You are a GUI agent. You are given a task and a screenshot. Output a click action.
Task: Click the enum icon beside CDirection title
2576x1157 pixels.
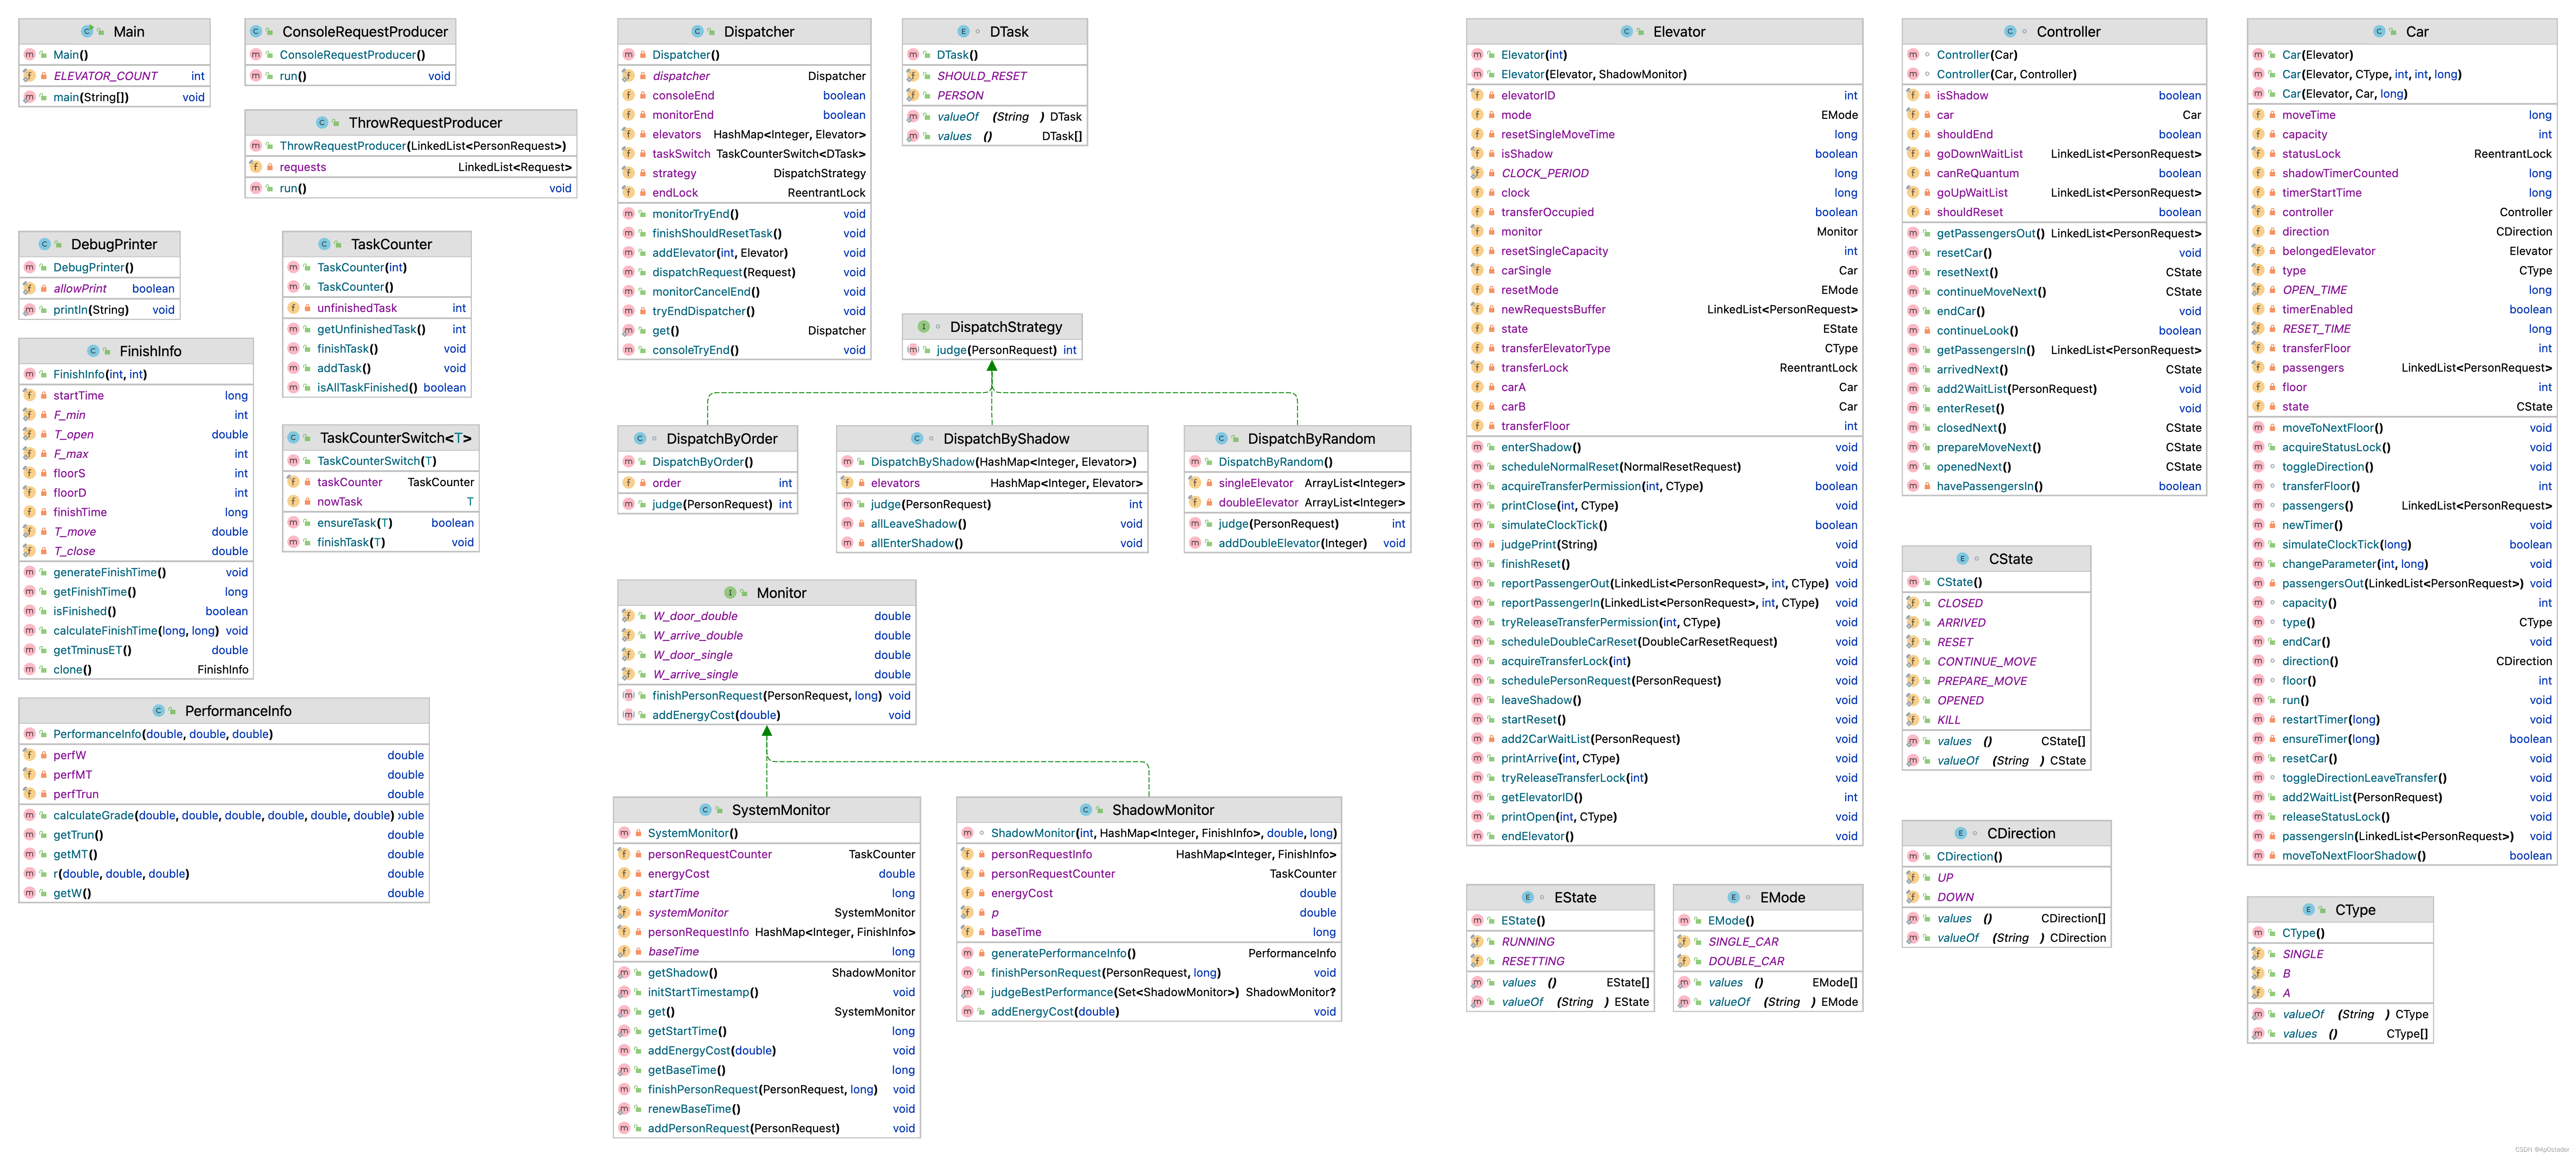tap(1961, 832)
